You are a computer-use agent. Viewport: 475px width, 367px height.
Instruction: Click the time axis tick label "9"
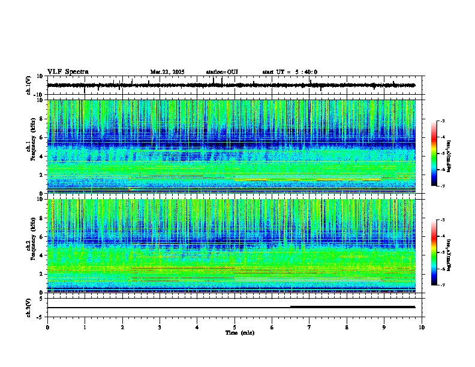384,327
